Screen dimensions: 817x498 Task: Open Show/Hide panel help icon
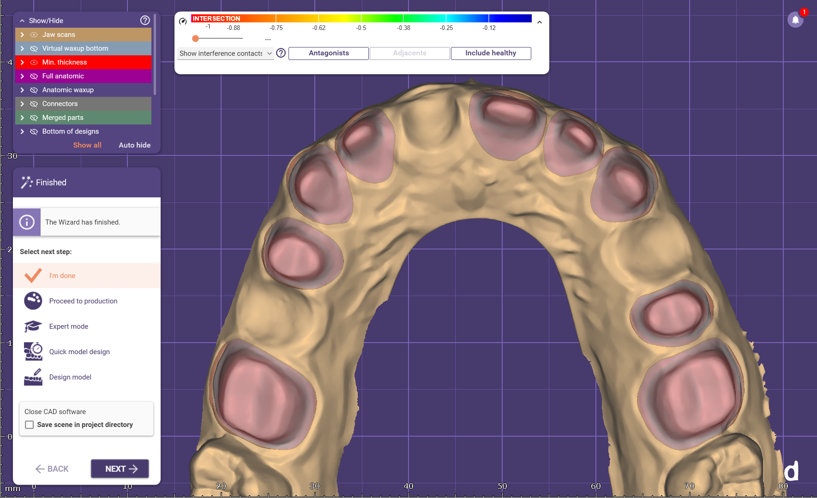[x=145, y=20]
